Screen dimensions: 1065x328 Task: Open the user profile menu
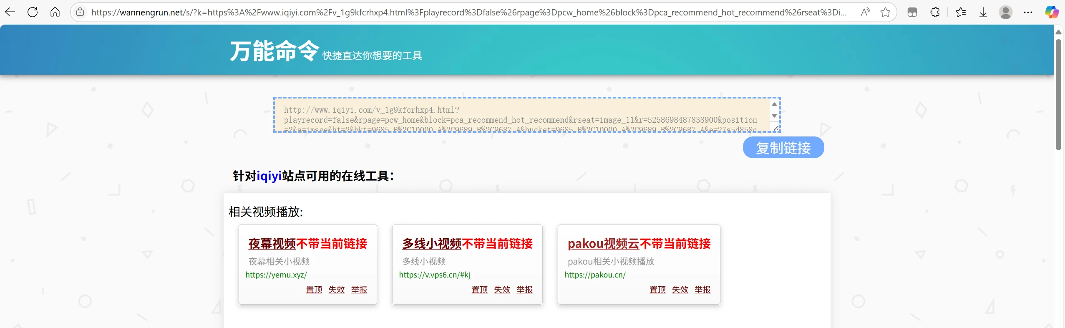pos(1006,12)
